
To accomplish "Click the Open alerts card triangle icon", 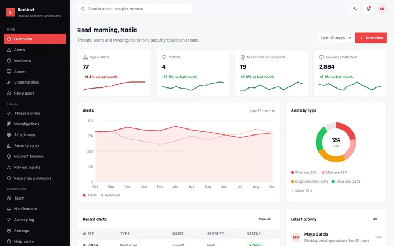I will (x=85, y=57).
